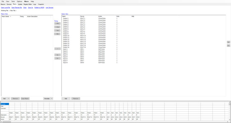Viewport: 231px width, 123px height.
Task: Open the Tools menu
Action: pos(13,1)
